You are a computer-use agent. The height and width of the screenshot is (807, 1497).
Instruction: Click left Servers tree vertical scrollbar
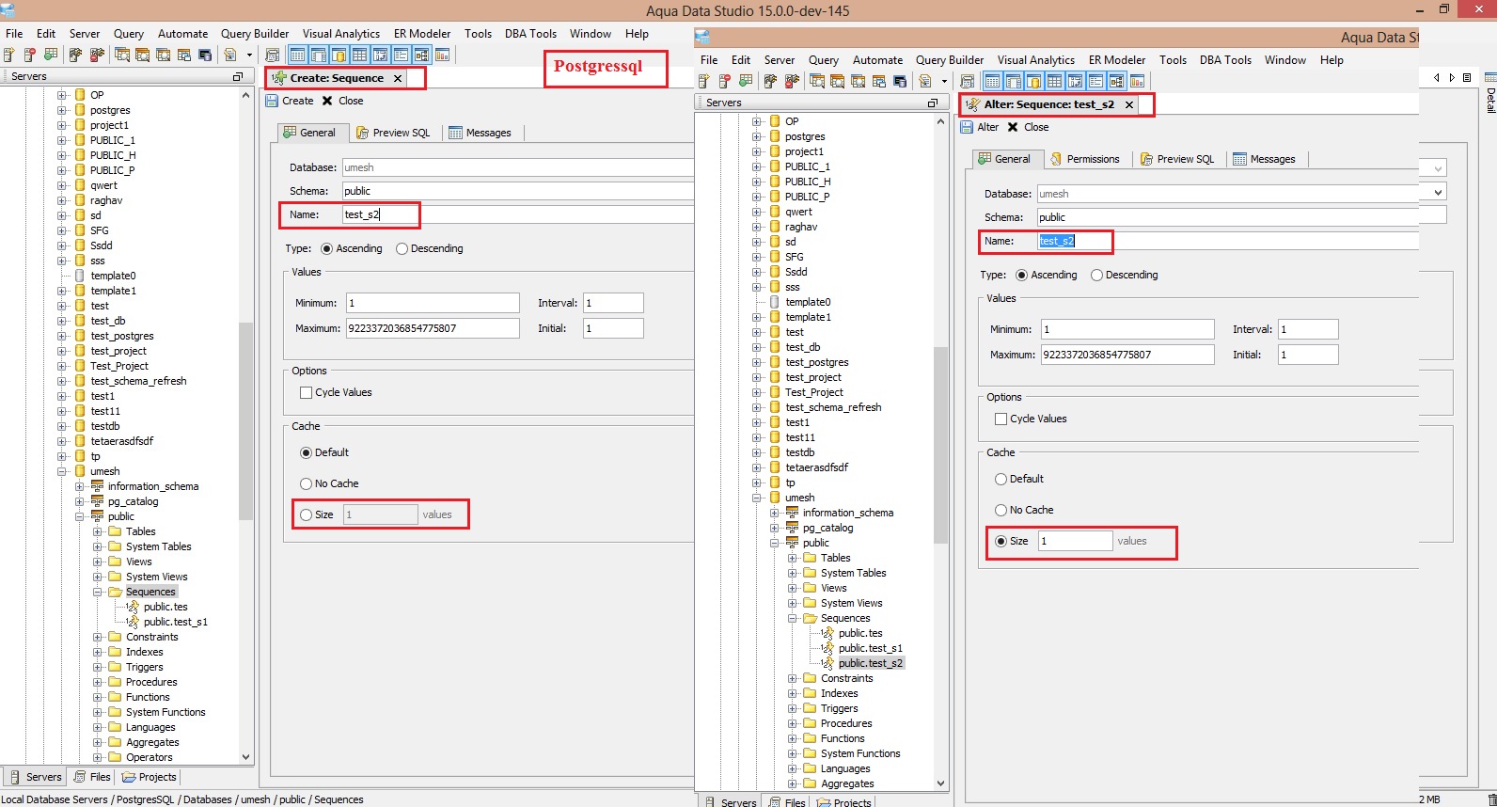(x=245, y=421)
